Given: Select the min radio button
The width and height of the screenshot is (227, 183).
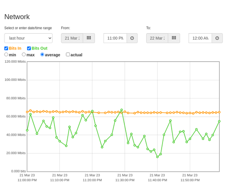Looking at the screenshot, I should pyautogui.click(x=6, y=54).
